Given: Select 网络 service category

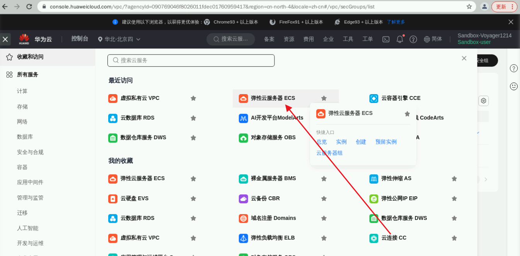Looking at the screenshot, I should pyautogui.click(x=22, y=122).
